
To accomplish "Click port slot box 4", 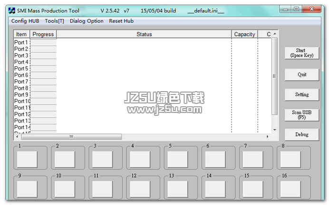I will [140, 159].
